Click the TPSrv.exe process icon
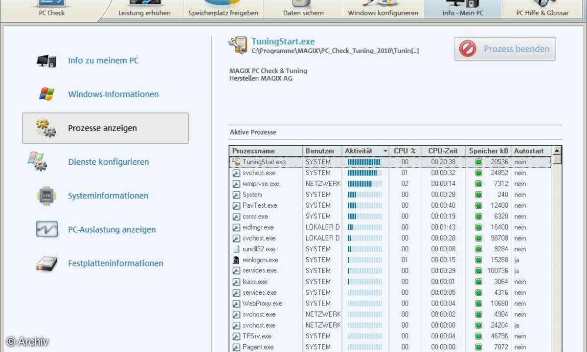Screen dimensions: 587x352 click(x=236, y=336)
